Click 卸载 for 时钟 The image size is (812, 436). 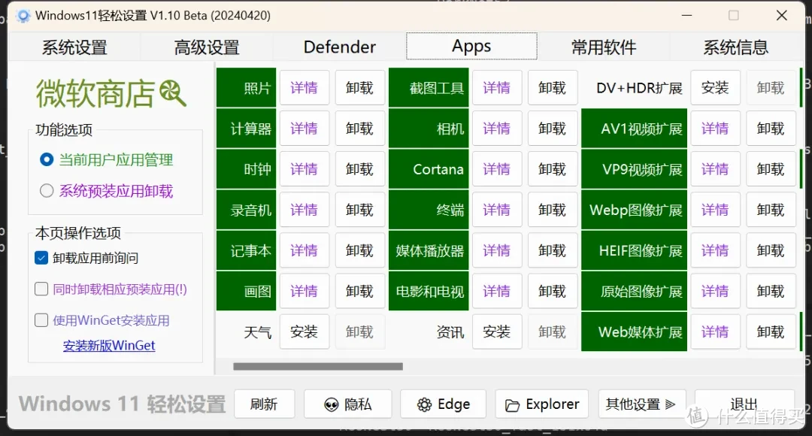[360, 169]
